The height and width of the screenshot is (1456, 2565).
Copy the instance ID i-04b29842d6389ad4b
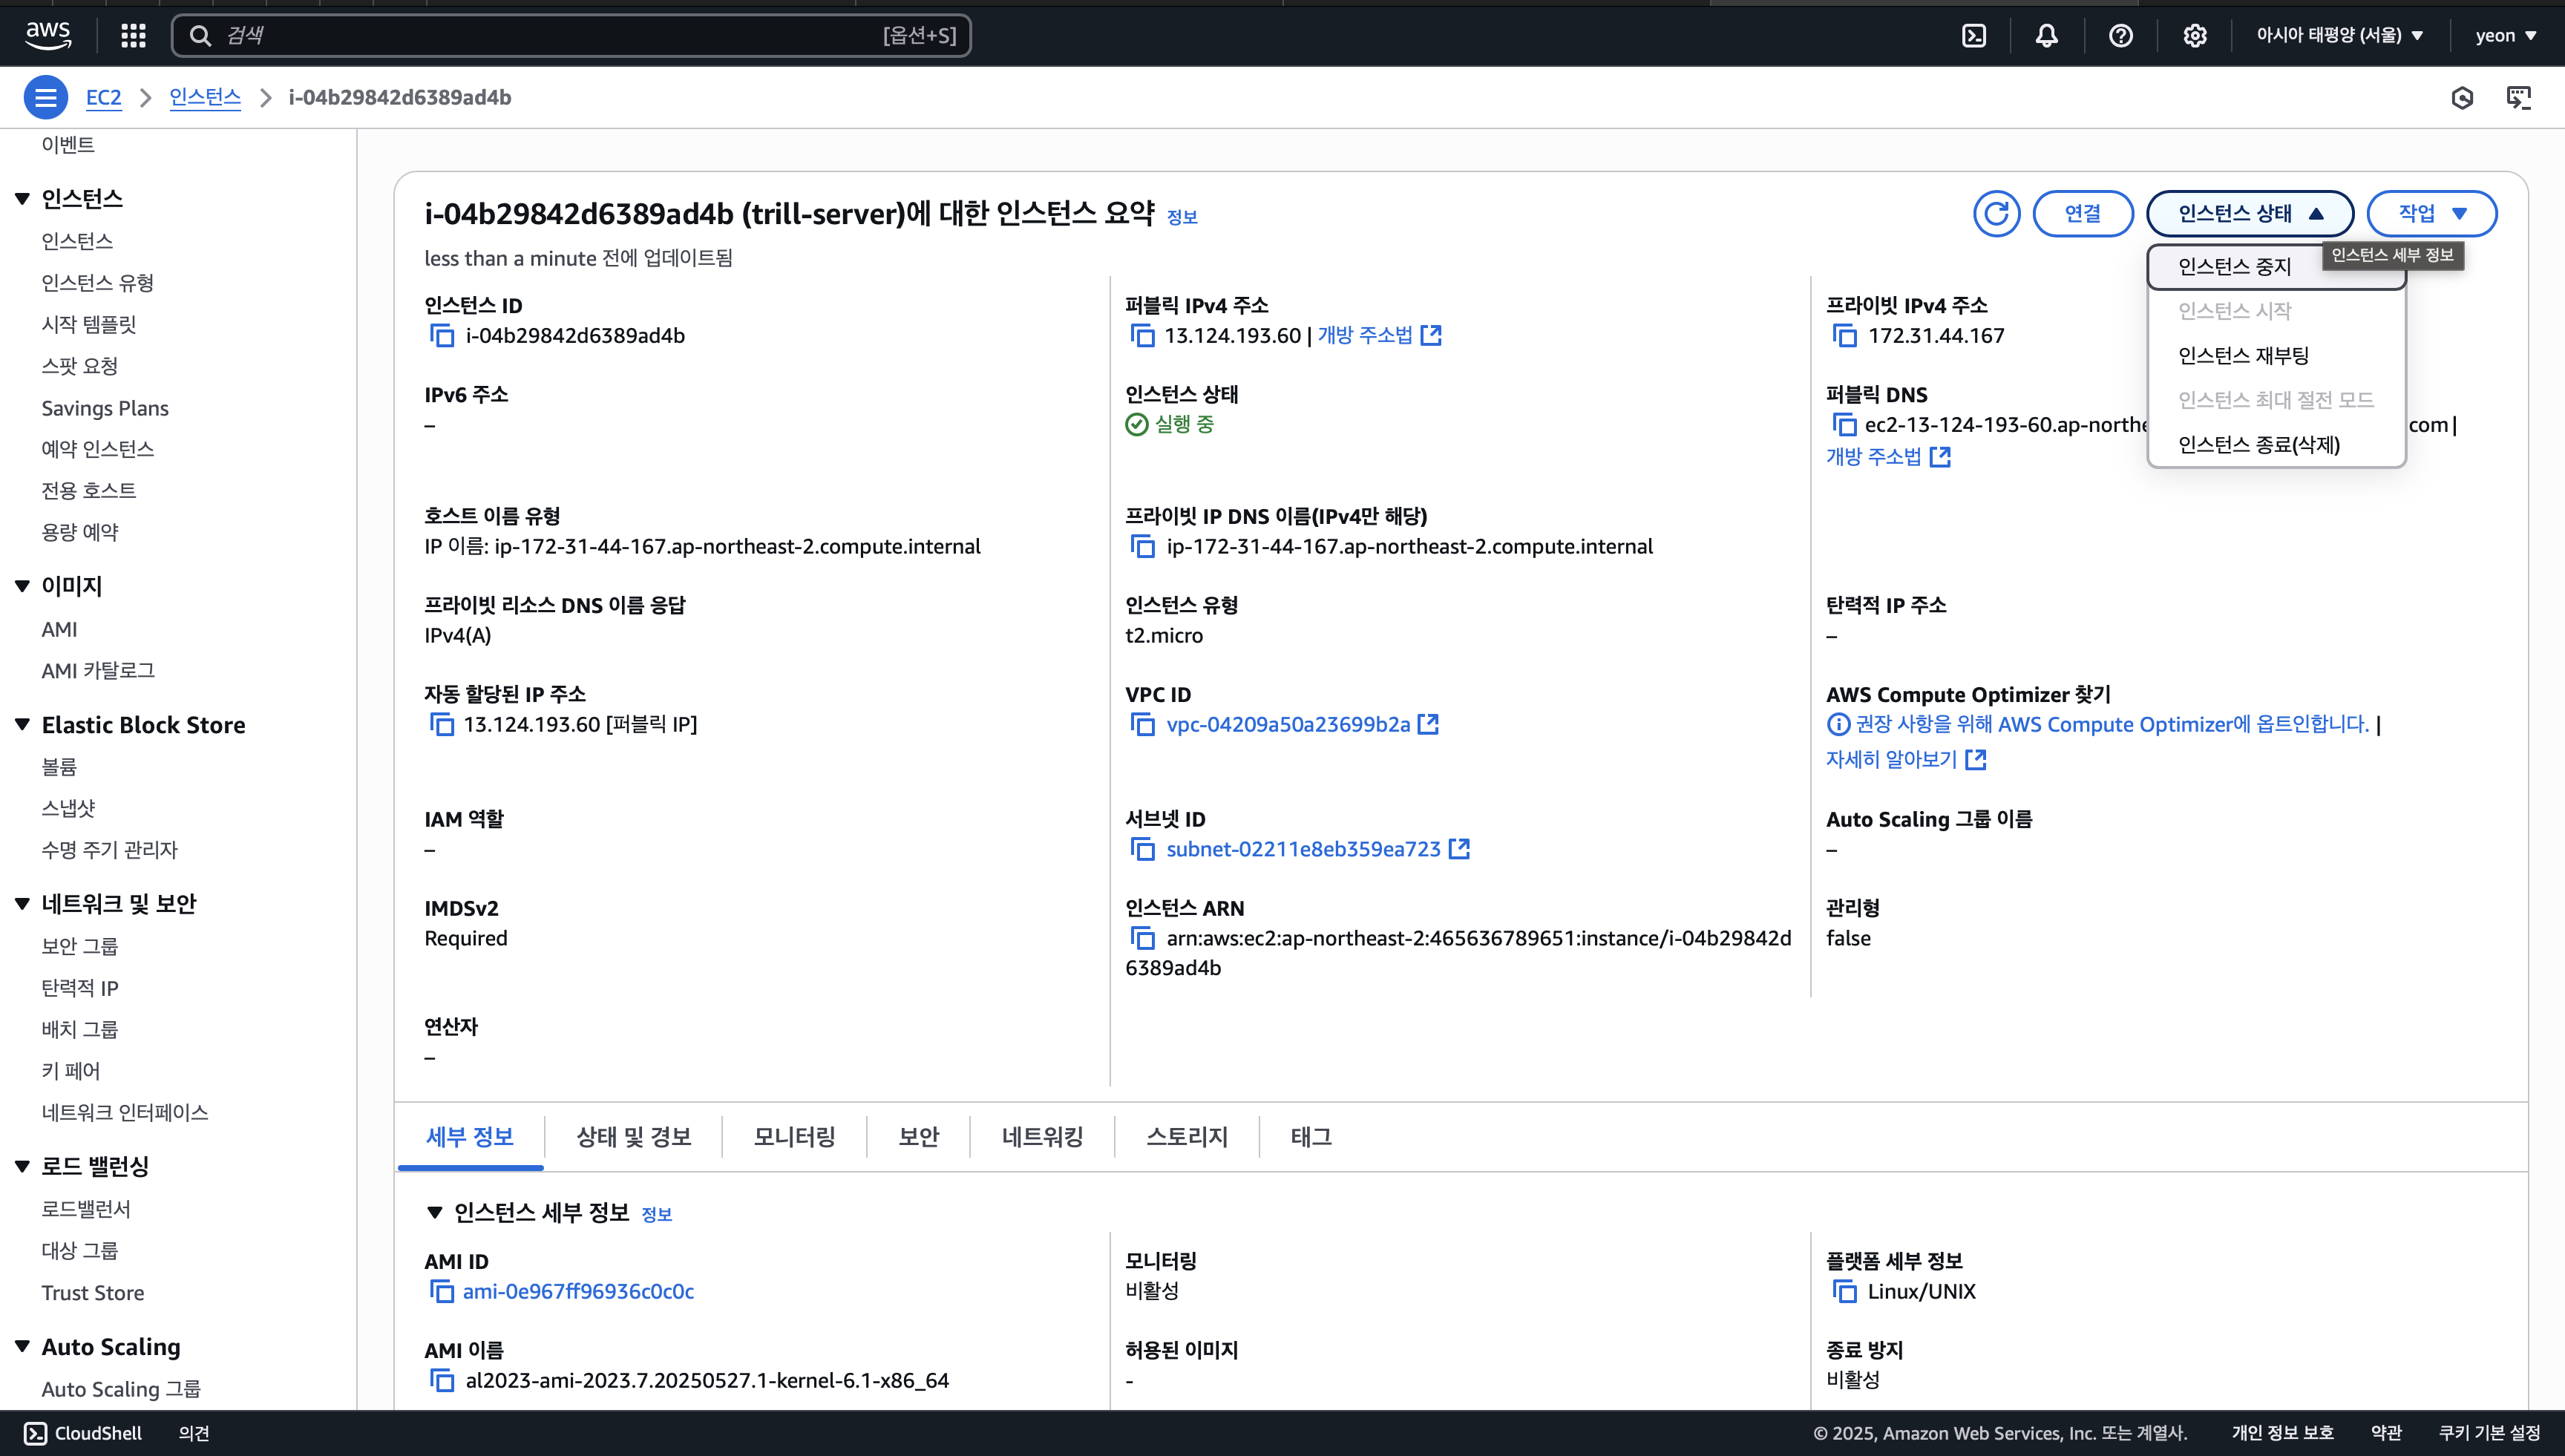[441, 336]
